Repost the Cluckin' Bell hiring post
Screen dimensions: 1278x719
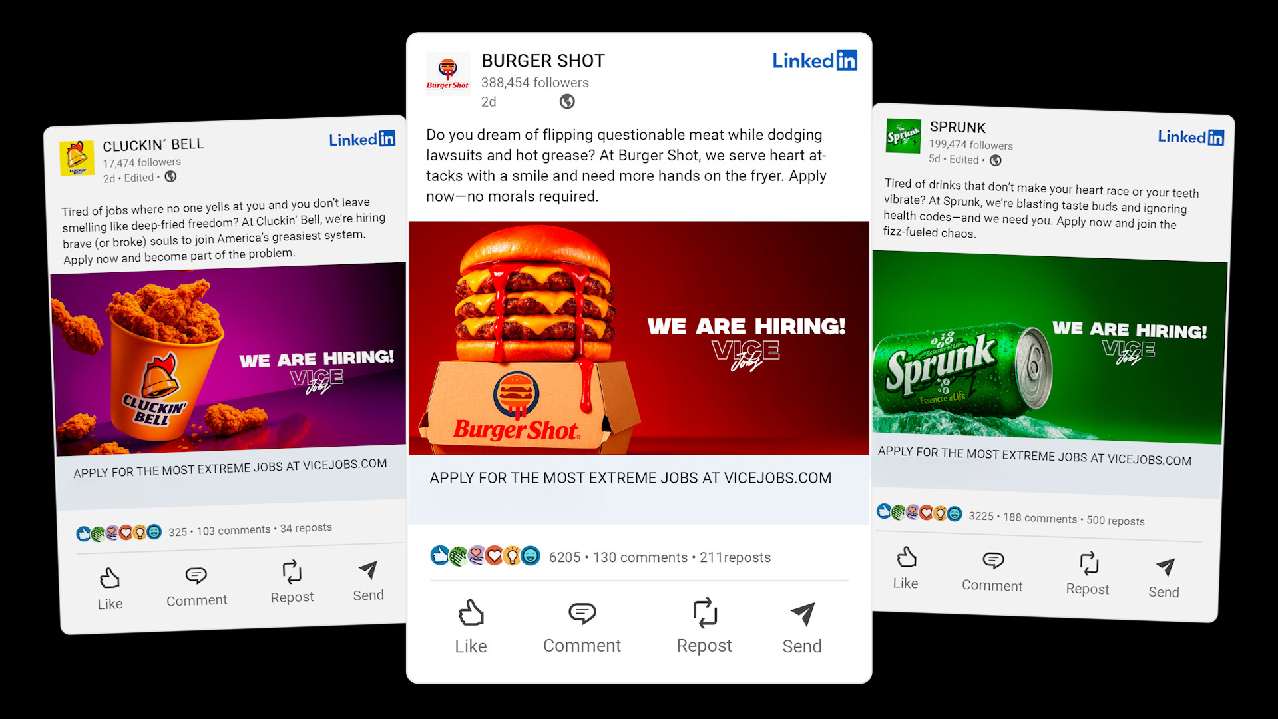pyautogui.click(x=292, y=583)
